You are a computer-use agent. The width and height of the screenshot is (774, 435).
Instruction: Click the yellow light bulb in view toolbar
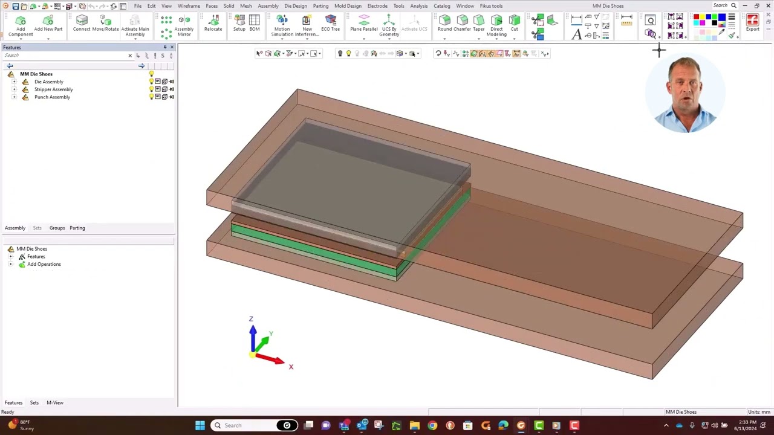348,54
